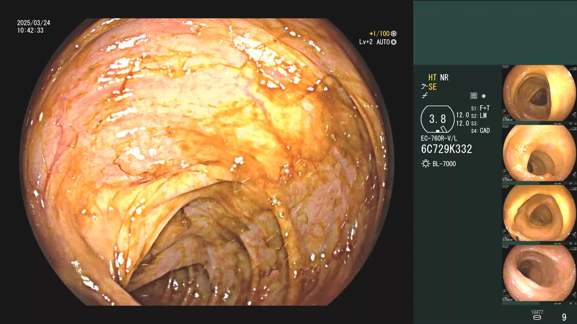Click the tone curve icon below SE

(x=425, y=96)
